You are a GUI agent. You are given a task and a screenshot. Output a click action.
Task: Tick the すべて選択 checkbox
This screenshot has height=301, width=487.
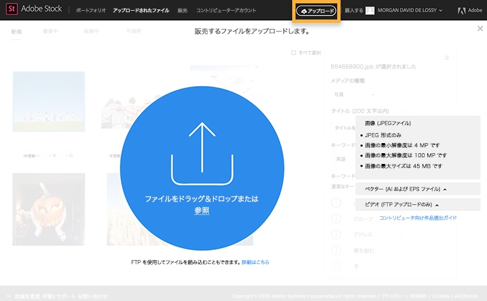(x=294, y=52)
